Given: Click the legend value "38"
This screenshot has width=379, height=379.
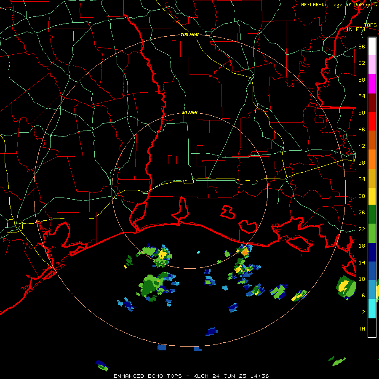Looking at the screenshot, I should point(362,163).
